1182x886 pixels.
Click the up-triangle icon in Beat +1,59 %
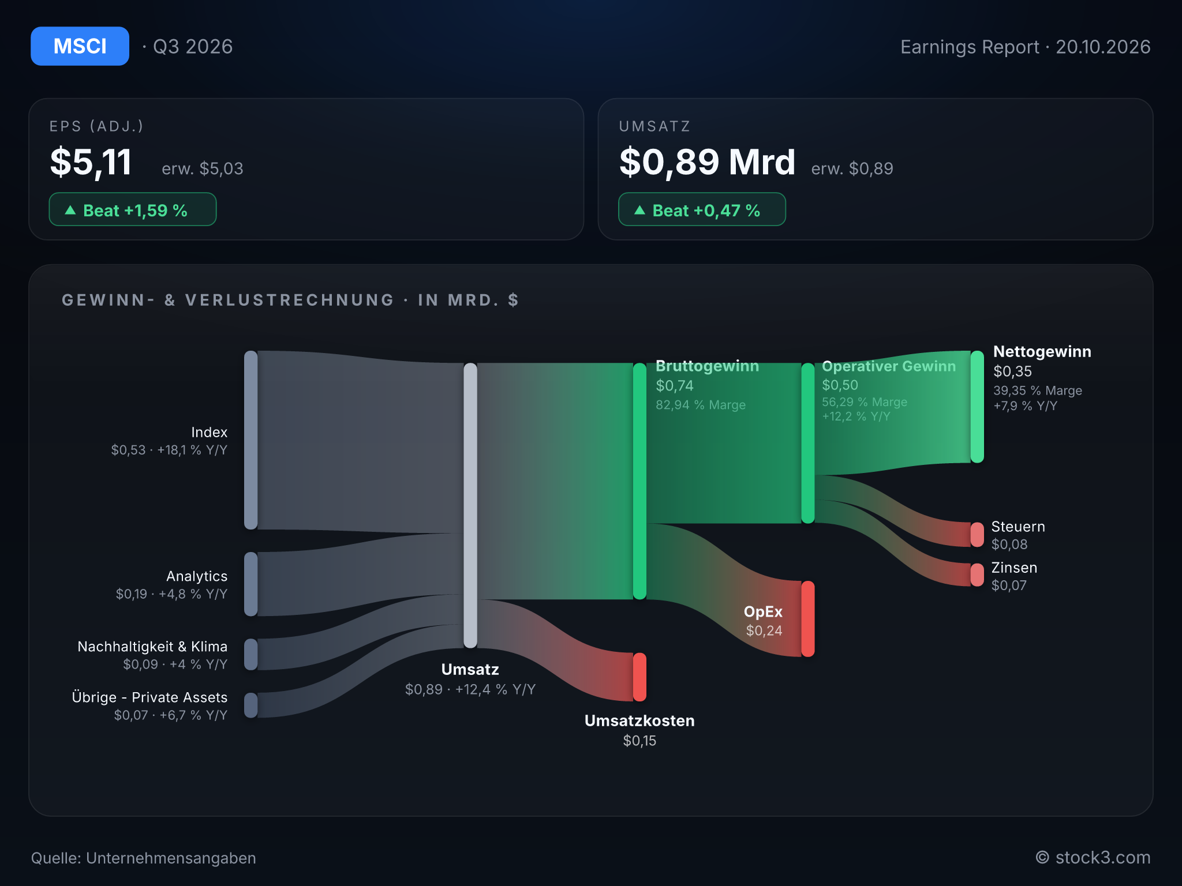[70, 210]
